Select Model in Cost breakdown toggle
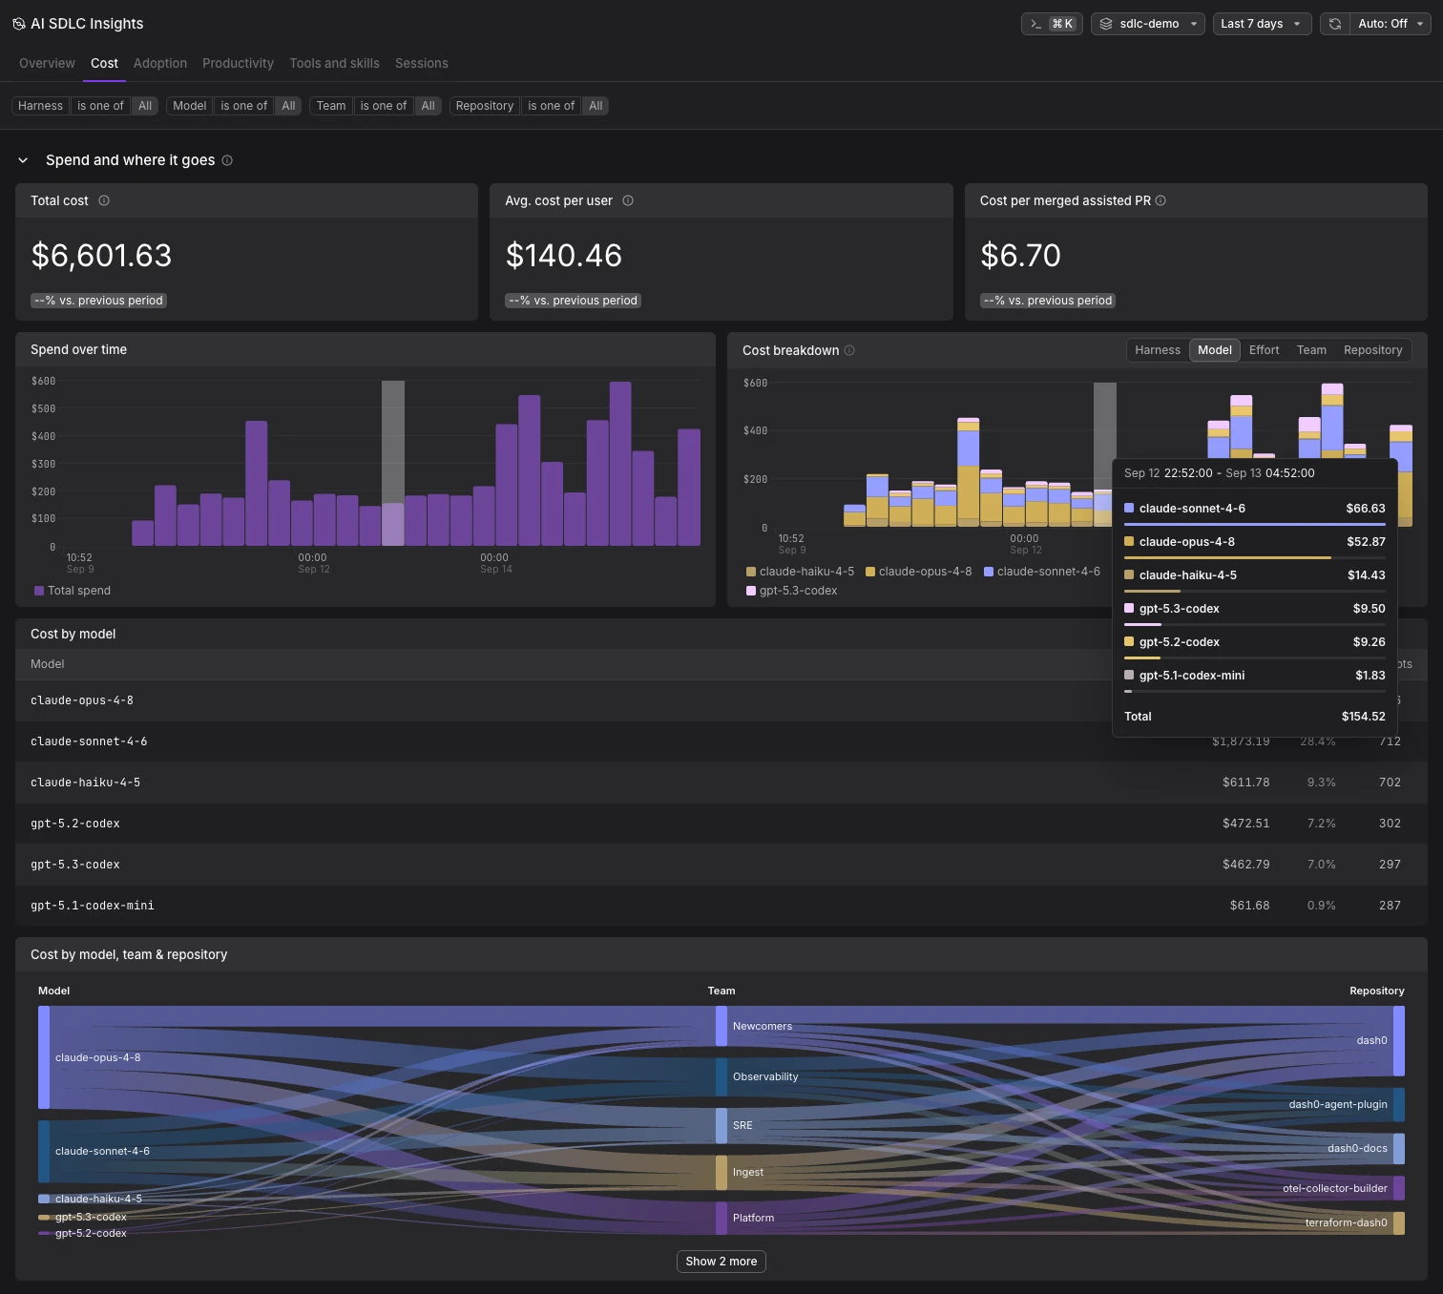Viewport: 1443px width, 1294px height. coord(1214,350)
